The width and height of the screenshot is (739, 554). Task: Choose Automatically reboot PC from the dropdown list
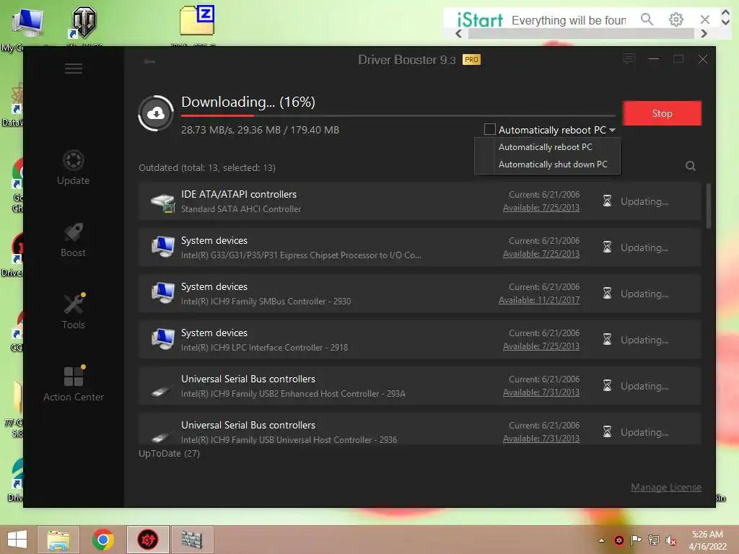pos(547,147)
